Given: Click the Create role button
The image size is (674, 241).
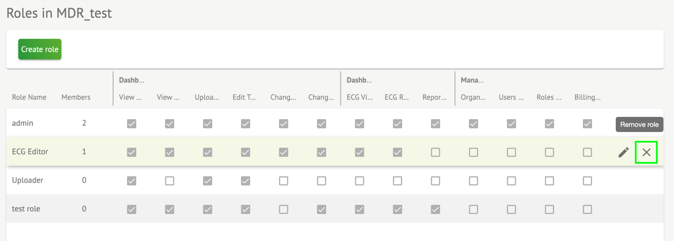Looking at the screenshot, I should [40, 49].
